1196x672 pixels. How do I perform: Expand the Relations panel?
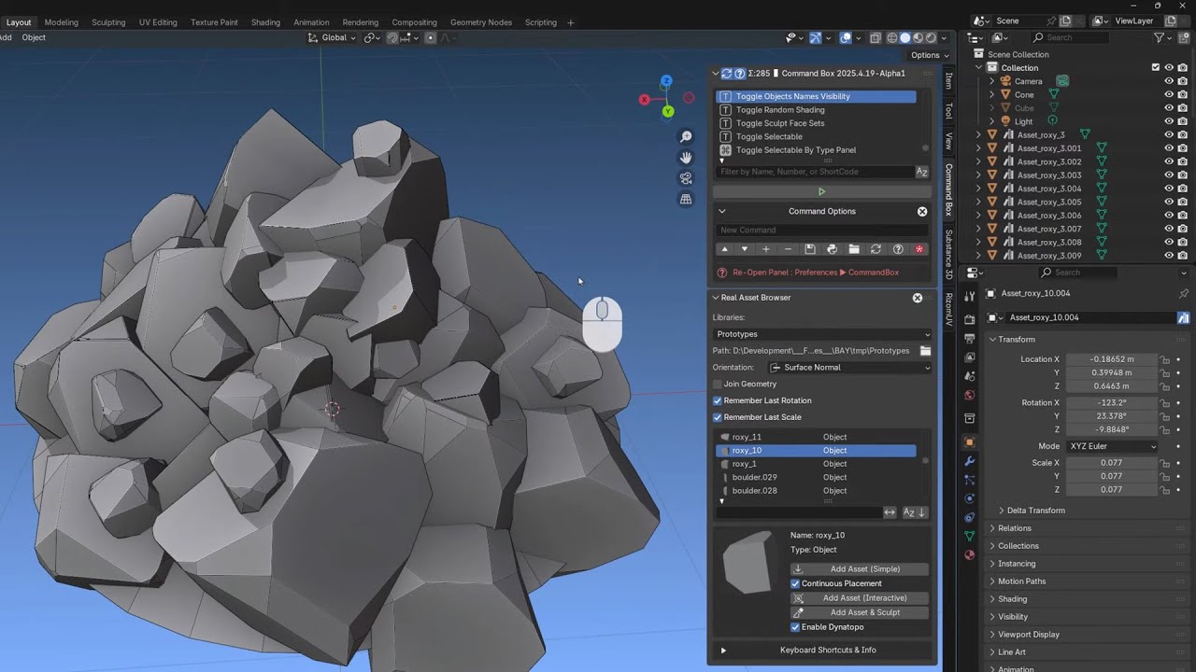tap(1015, 528)
